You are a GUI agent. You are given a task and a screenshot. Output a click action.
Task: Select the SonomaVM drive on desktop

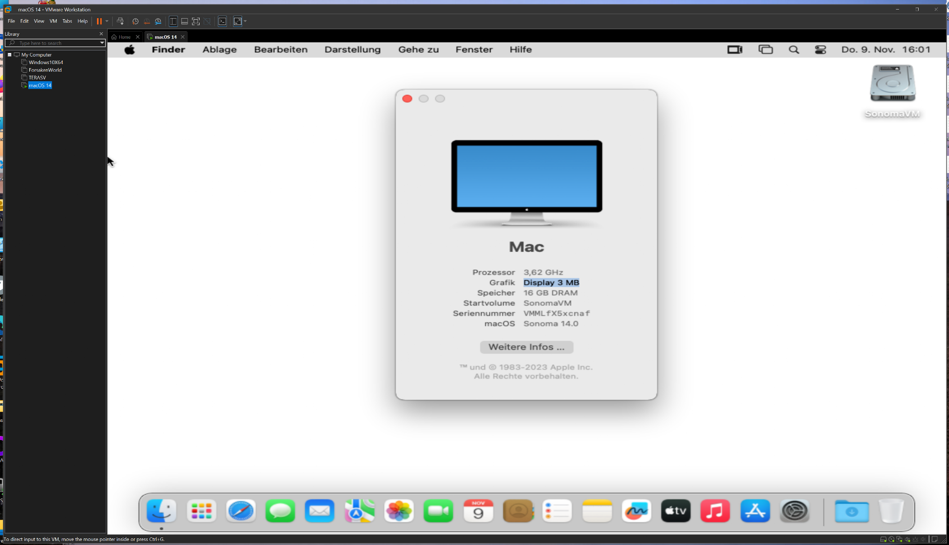click(x=892, y=91)
